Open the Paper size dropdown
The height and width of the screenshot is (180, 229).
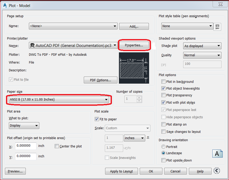click(x=106, y=100)
